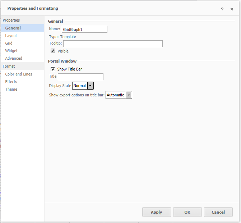Toggle the Visible checkbox

pyautogui.click(x=53, y=51)
